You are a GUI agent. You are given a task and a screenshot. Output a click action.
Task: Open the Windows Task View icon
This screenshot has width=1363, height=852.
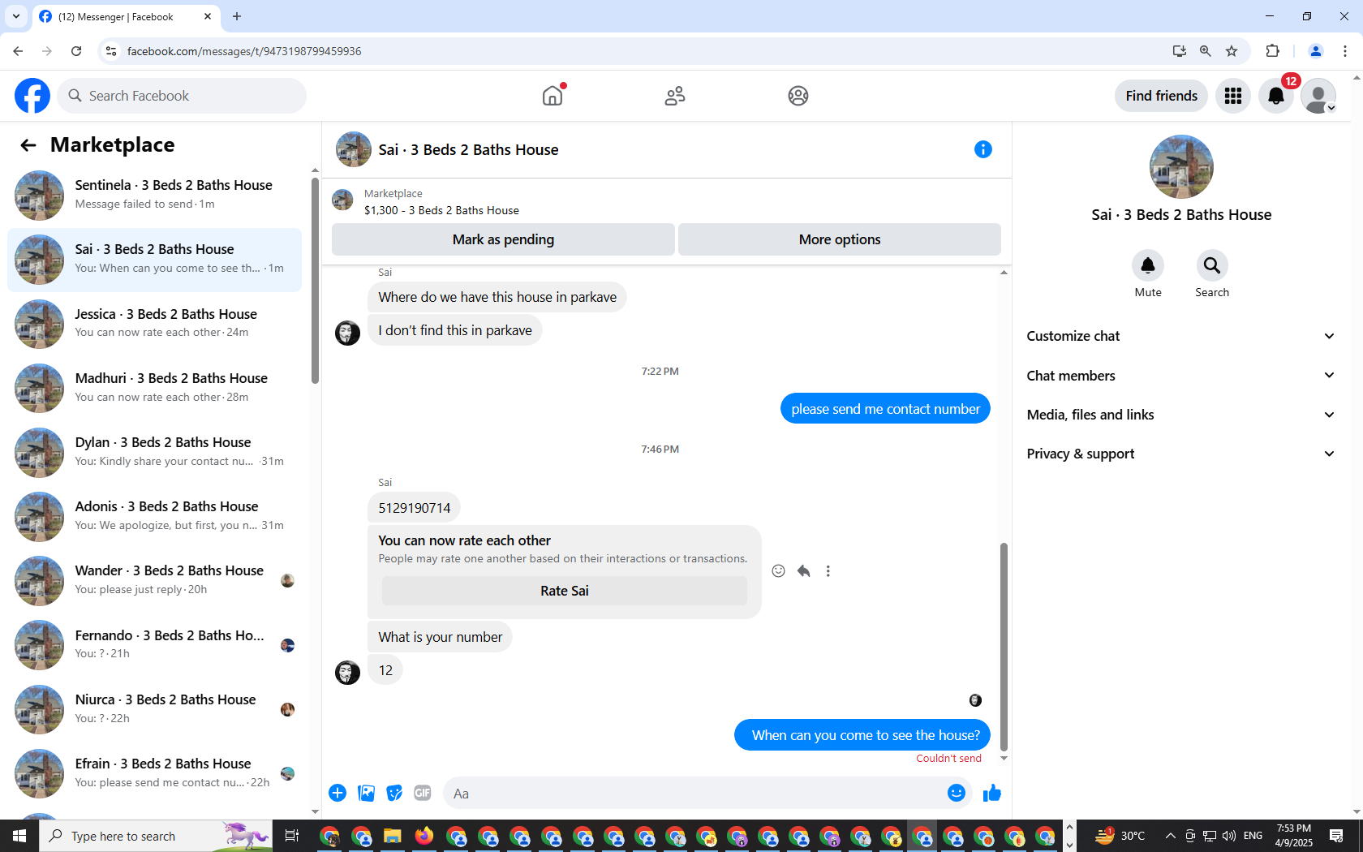[x=292, y=836]
